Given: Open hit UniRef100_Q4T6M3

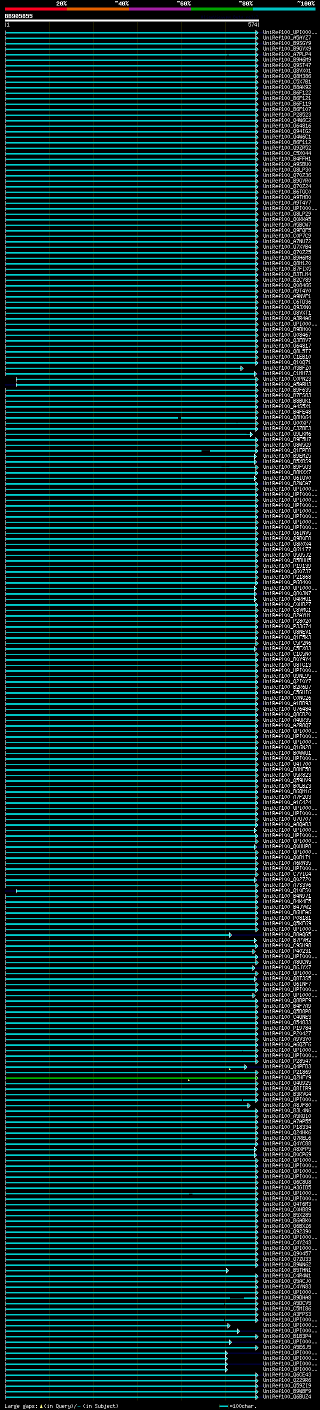Looking at the screenshot, I should tap(287, 1203).
